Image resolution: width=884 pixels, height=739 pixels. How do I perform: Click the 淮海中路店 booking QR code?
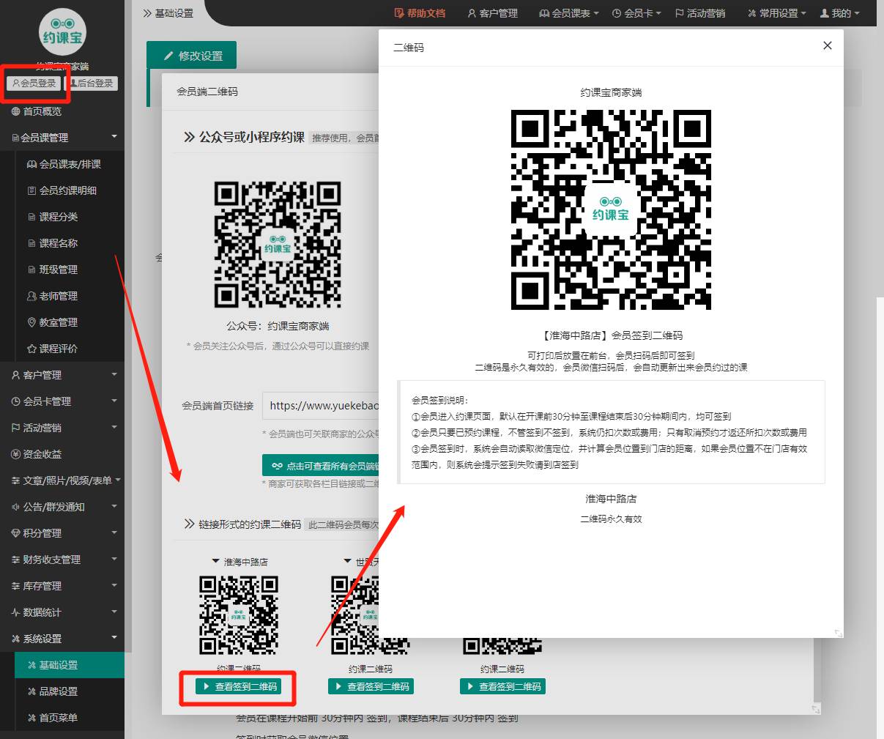coord(239,615)
